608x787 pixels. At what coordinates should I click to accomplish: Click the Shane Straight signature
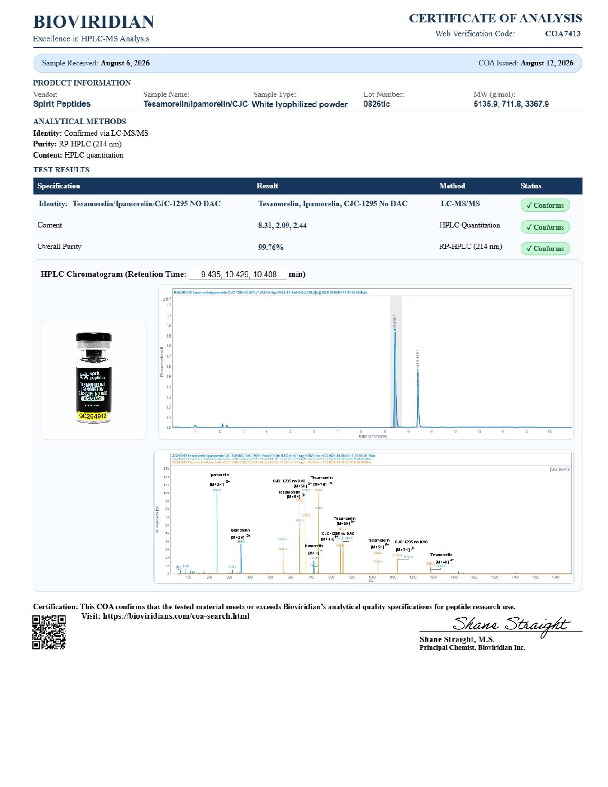coord(511,624)
